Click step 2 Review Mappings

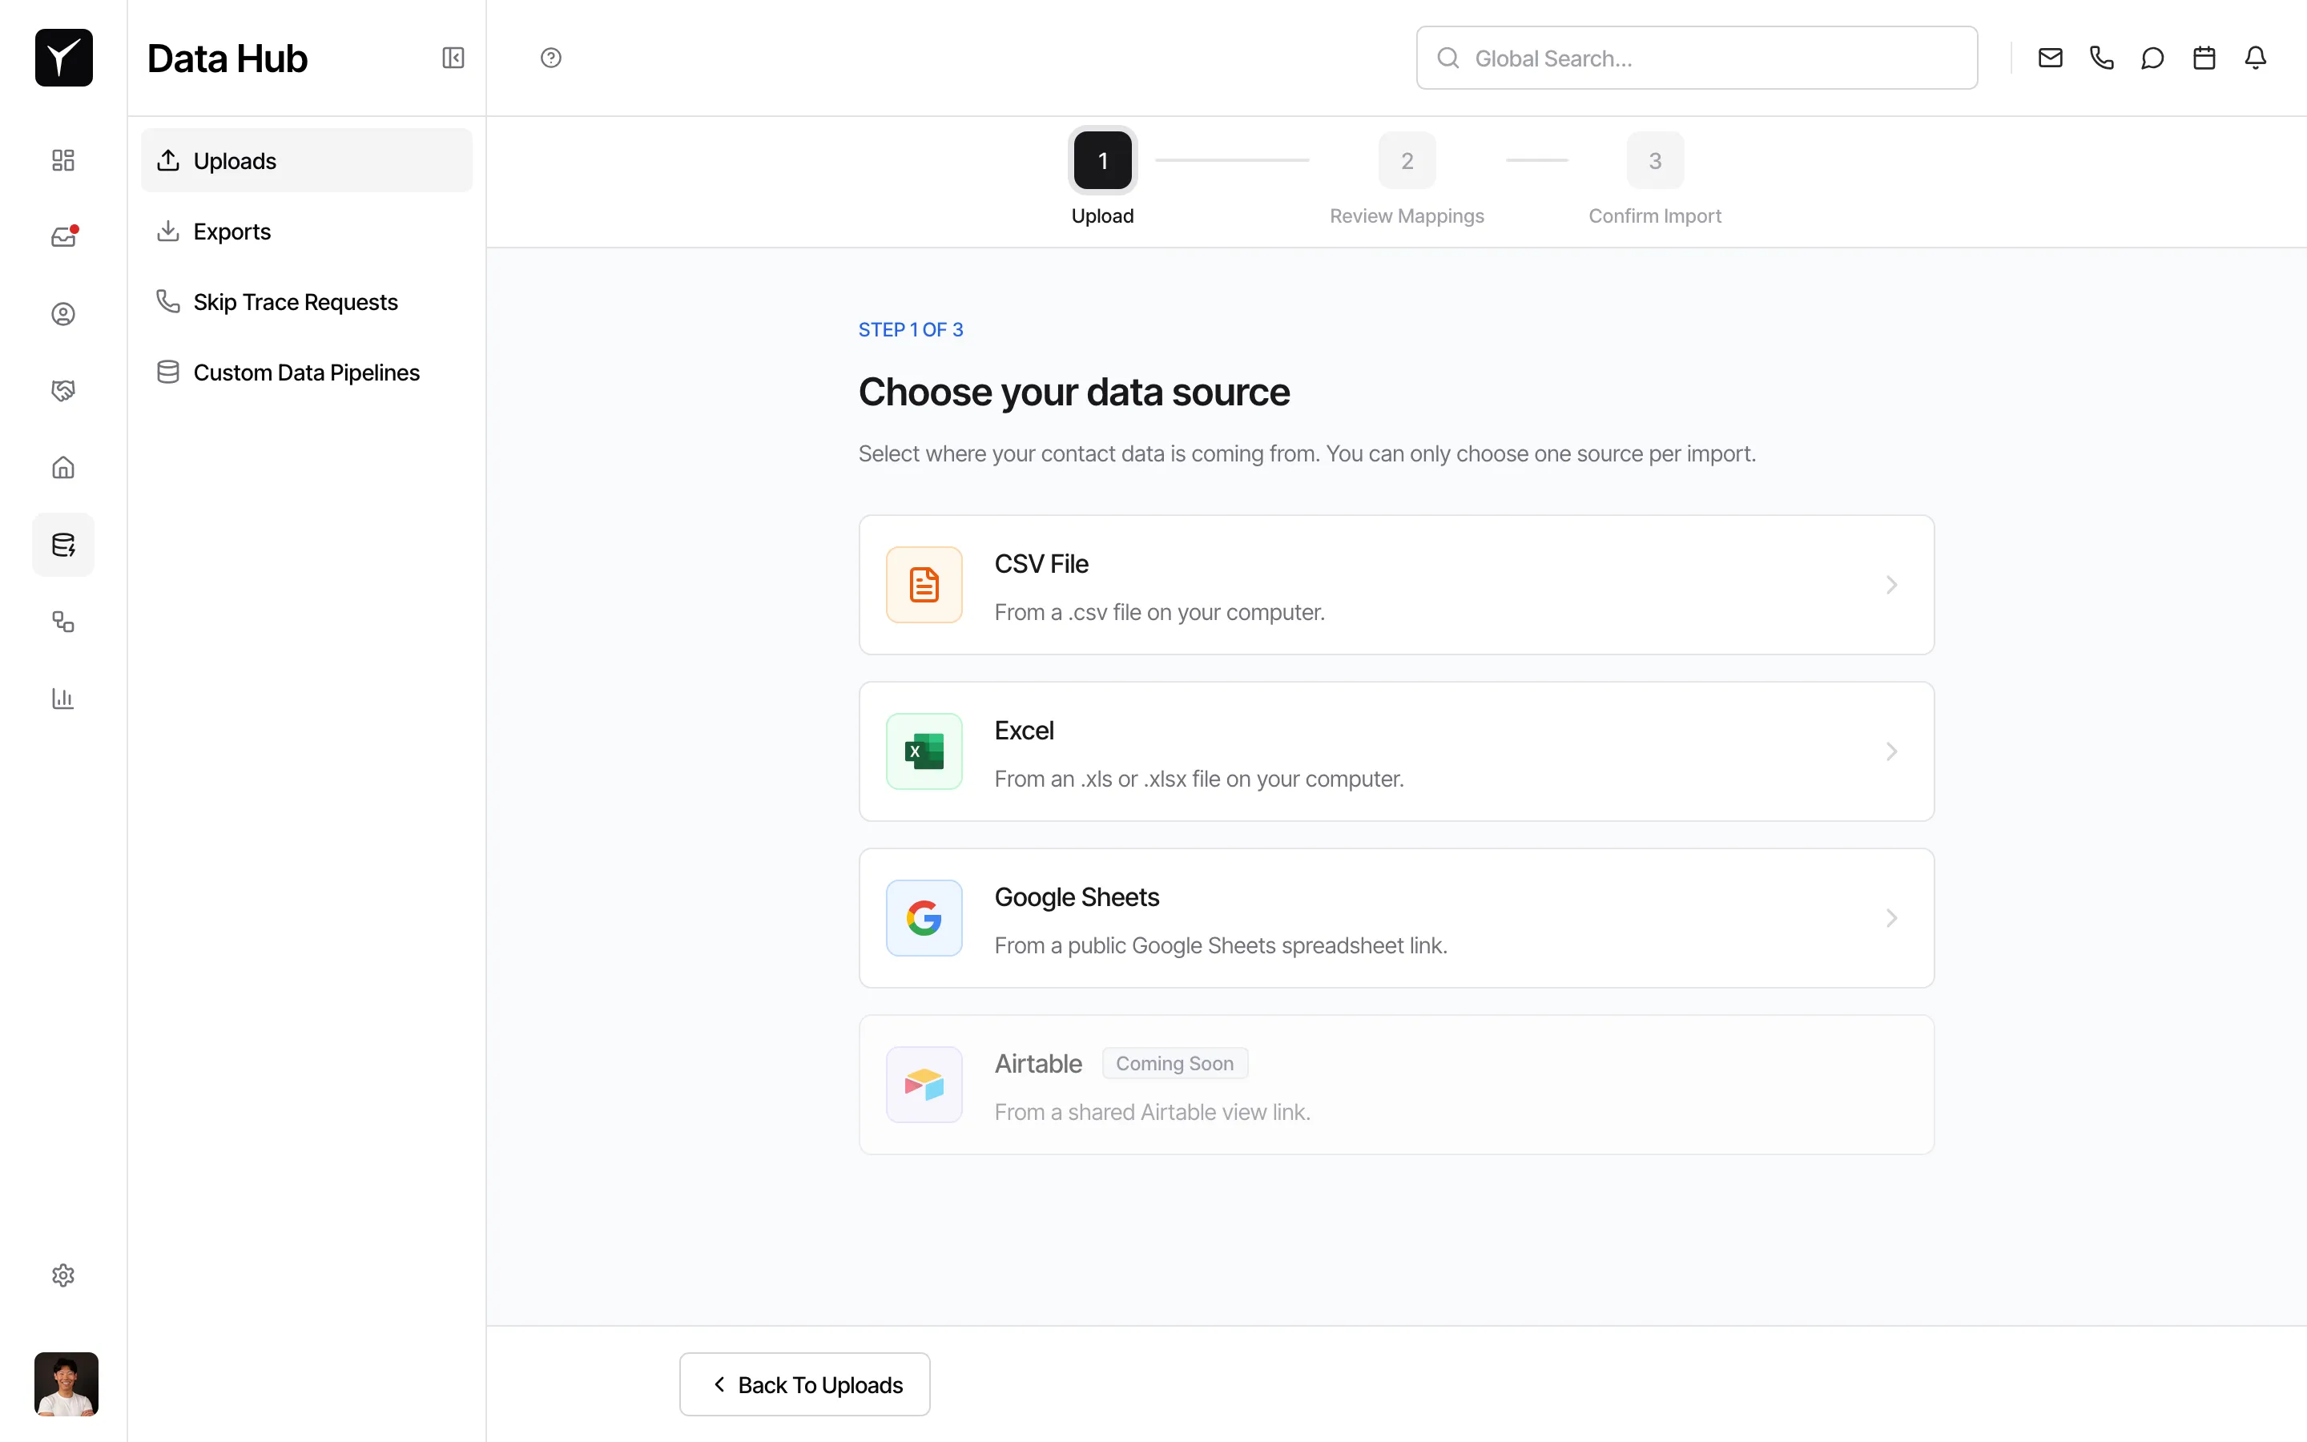[1406, 161]
